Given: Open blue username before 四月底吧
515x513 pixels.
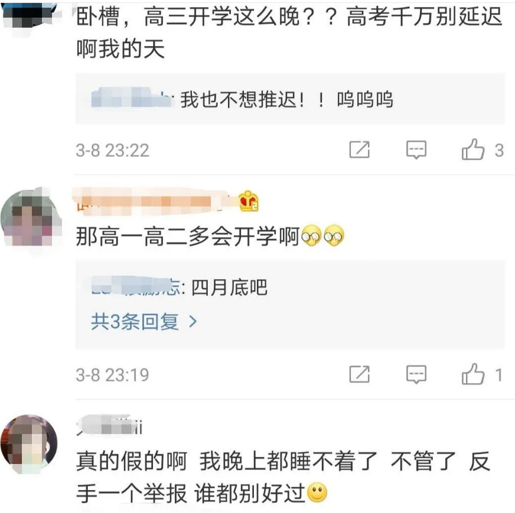Looking at the screenshot, I should pyautogui.click(x=136, y=286).
